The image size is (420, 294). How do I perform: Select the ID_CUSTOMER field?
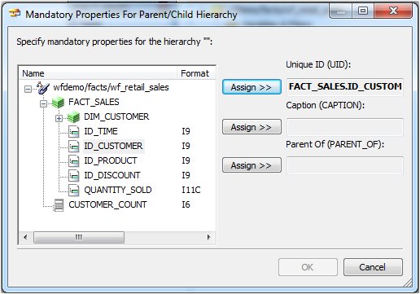point(113,146)
